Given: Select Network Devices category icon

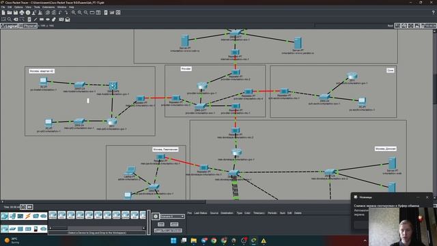Looking at the screenshot, I should pyautogui.click(x=5, y=216).
